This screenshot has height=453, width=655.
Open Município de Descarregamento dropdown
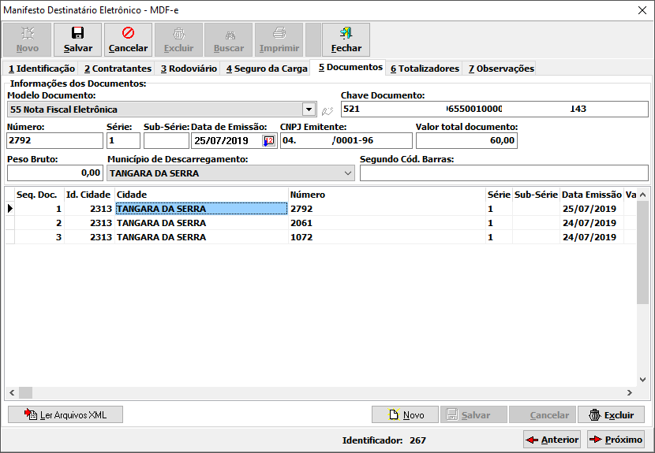point(348,173)
